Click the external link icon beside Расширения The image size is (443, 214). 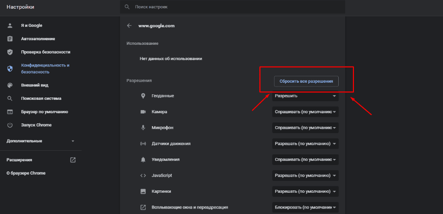(72, 160)
